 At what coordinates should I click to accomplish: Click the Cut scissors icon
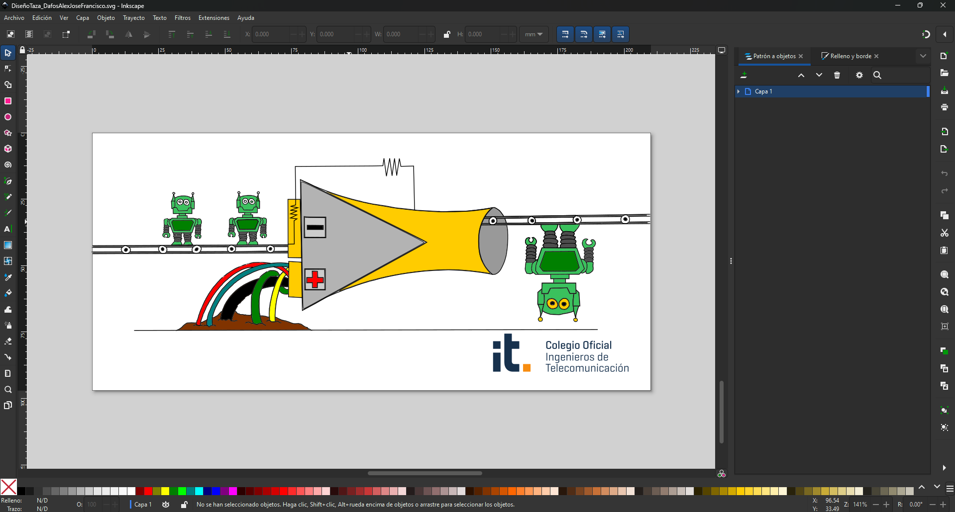point(944,233)
